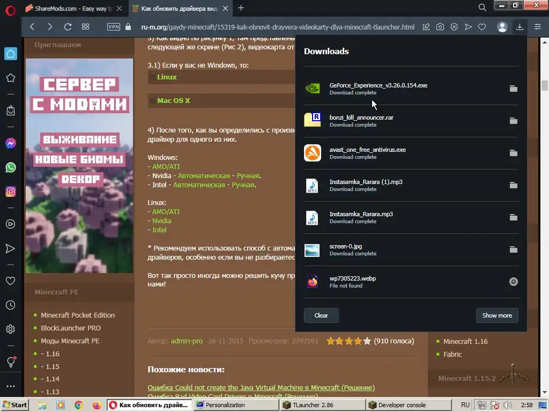The width and height of the screenshot is (549, 412).
Task: Reload the current page
Action: (68, 27)
